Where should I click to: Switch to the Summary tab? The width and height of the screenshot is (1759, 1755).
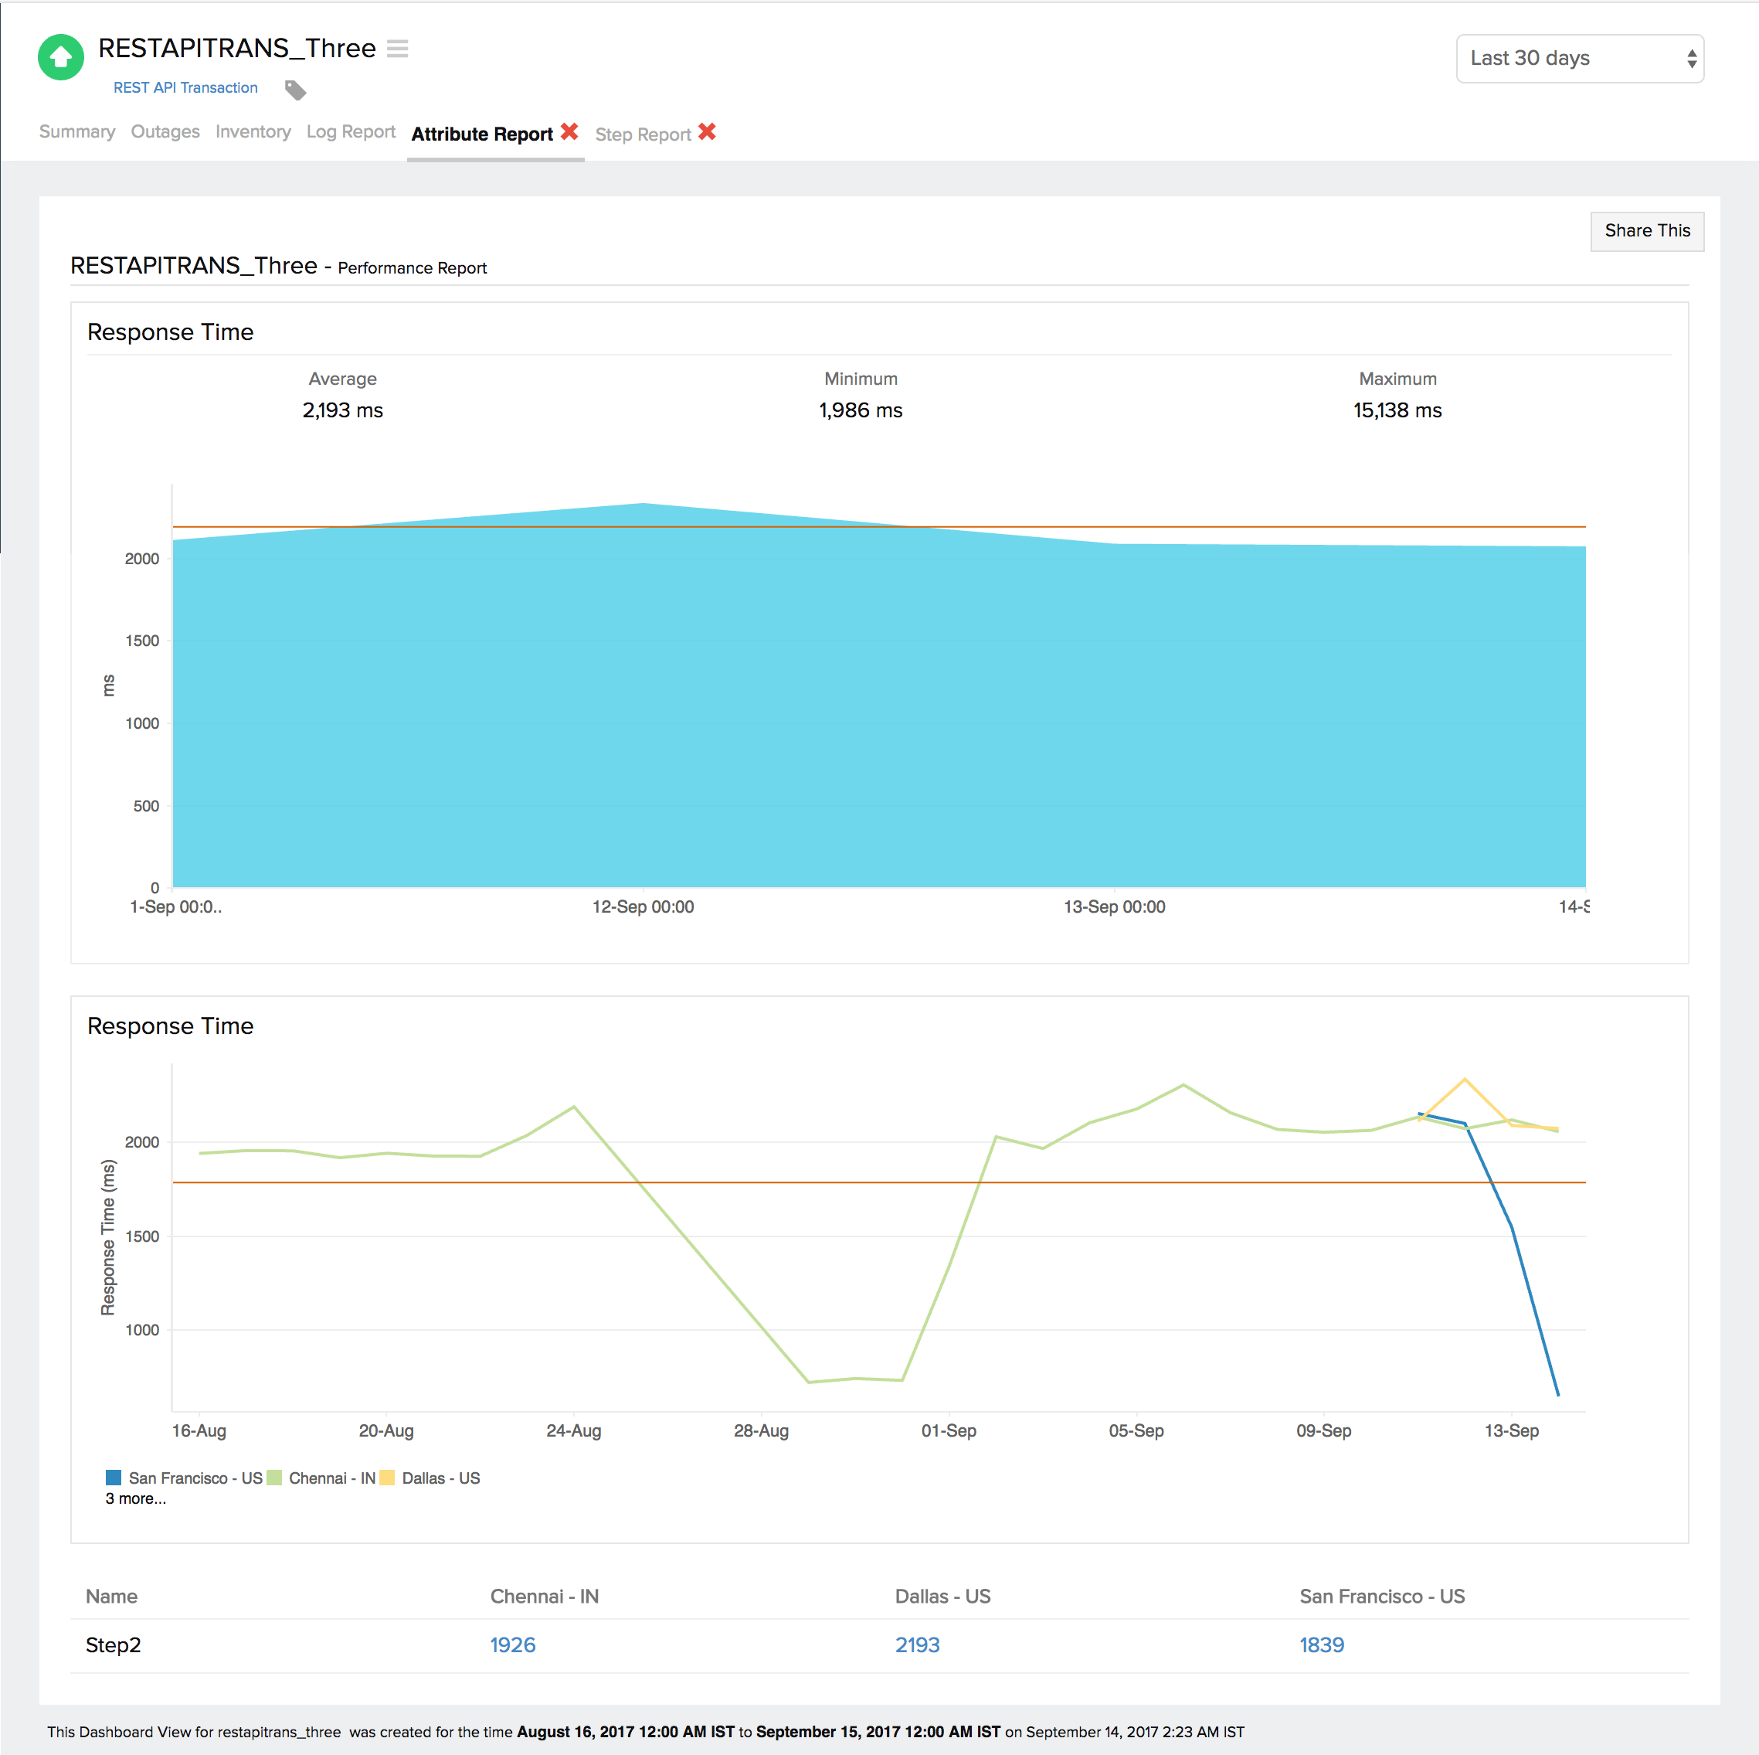[x=77, y=131]
